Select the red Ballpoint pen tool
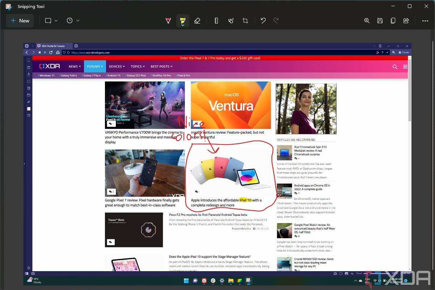The width and height of the screenshot is (435, 290). click(x=168, y=21)
